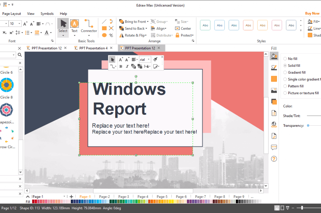
Task: Choose the Text tool
Action: click(x=74, y=27)
